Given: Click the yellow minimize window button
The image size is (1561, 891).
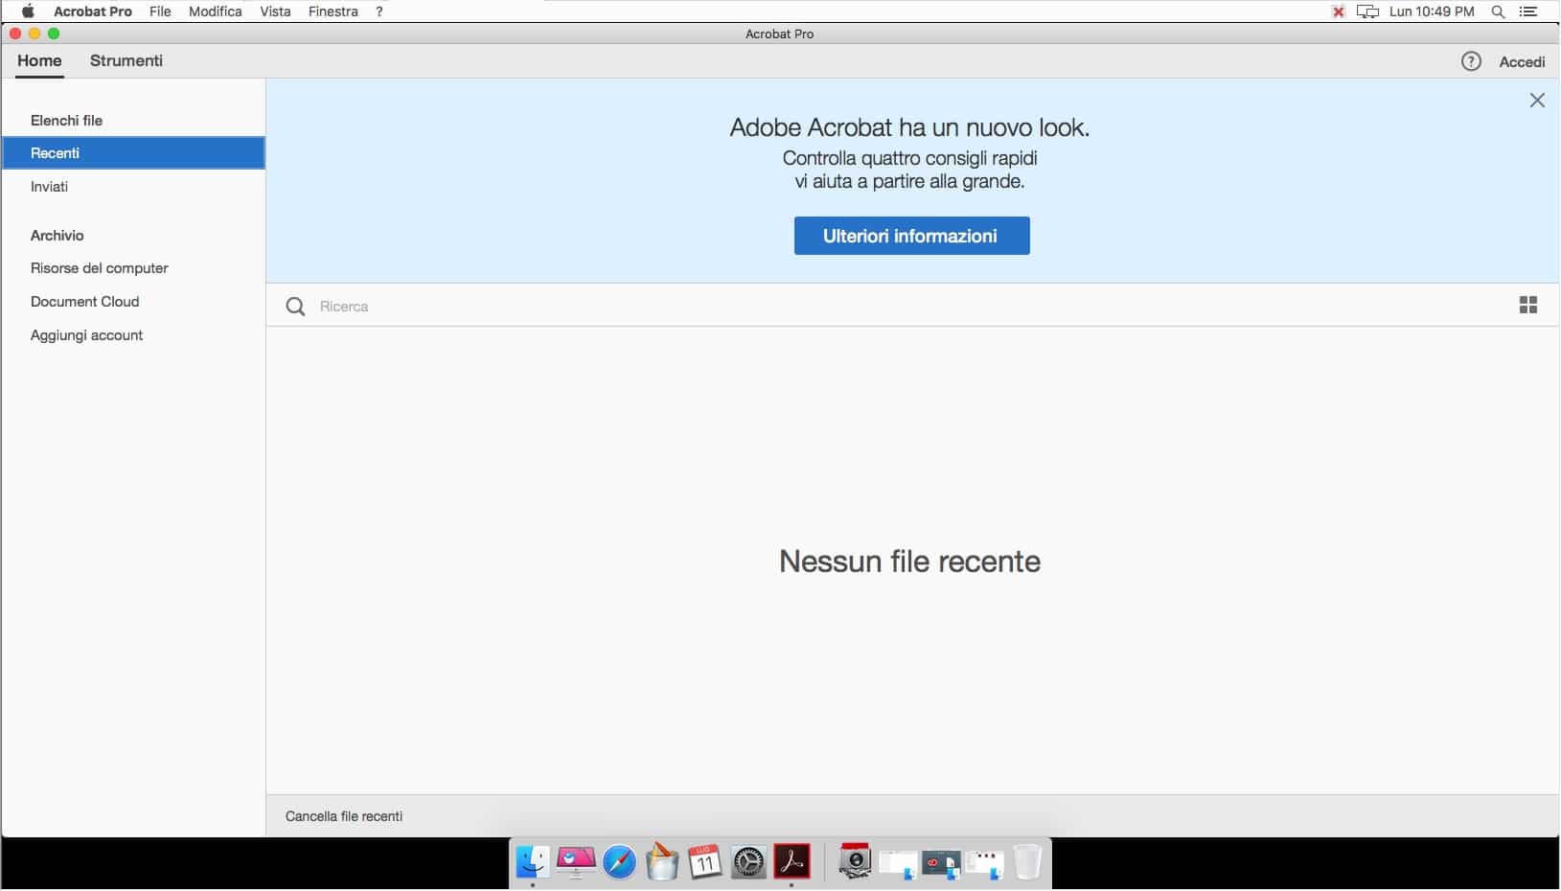Looking at the screenshot, I should (34, 34).
